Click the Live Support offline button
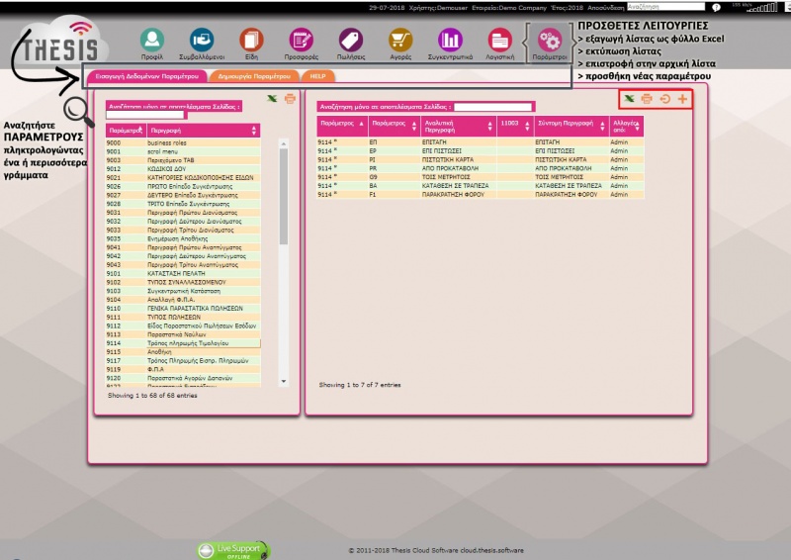Viewport: 791px width, 560px height. 233,548
